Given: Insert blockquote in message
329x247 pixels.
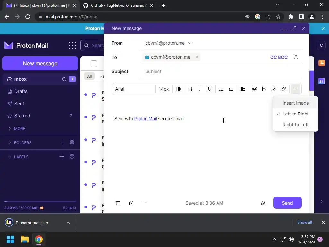Looking at the screenshot, I should tap(264, 89).
